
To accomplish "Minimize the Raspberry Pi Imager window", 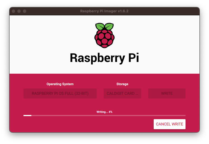I will 19,11.
